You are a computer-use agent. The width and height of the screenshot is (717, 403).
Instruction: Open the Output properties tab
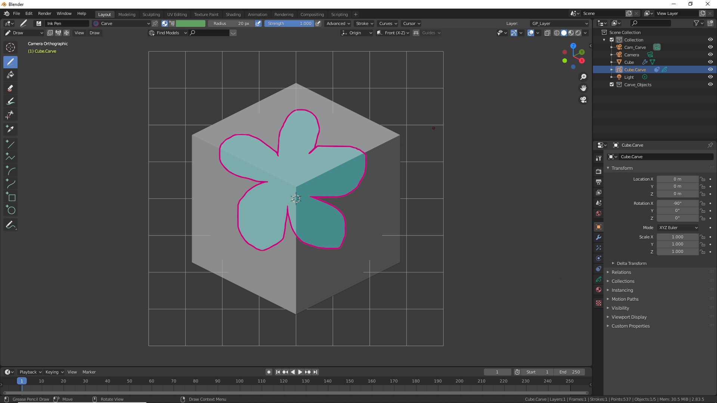point(599,182)
